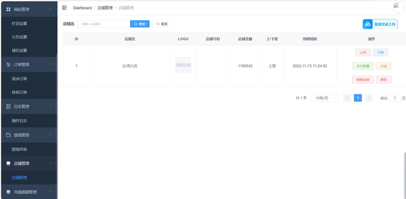The height and width of the screenshot is (199, 406).
Task: Expand the 充值票据管理 submenu arrow
Action: tap(50, 192)
